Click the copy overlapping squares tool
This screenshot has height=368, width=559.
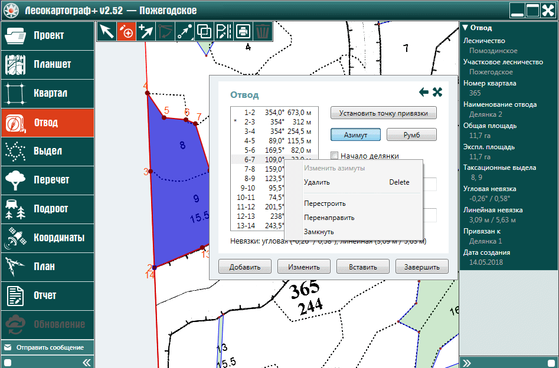tap(204, 31)
